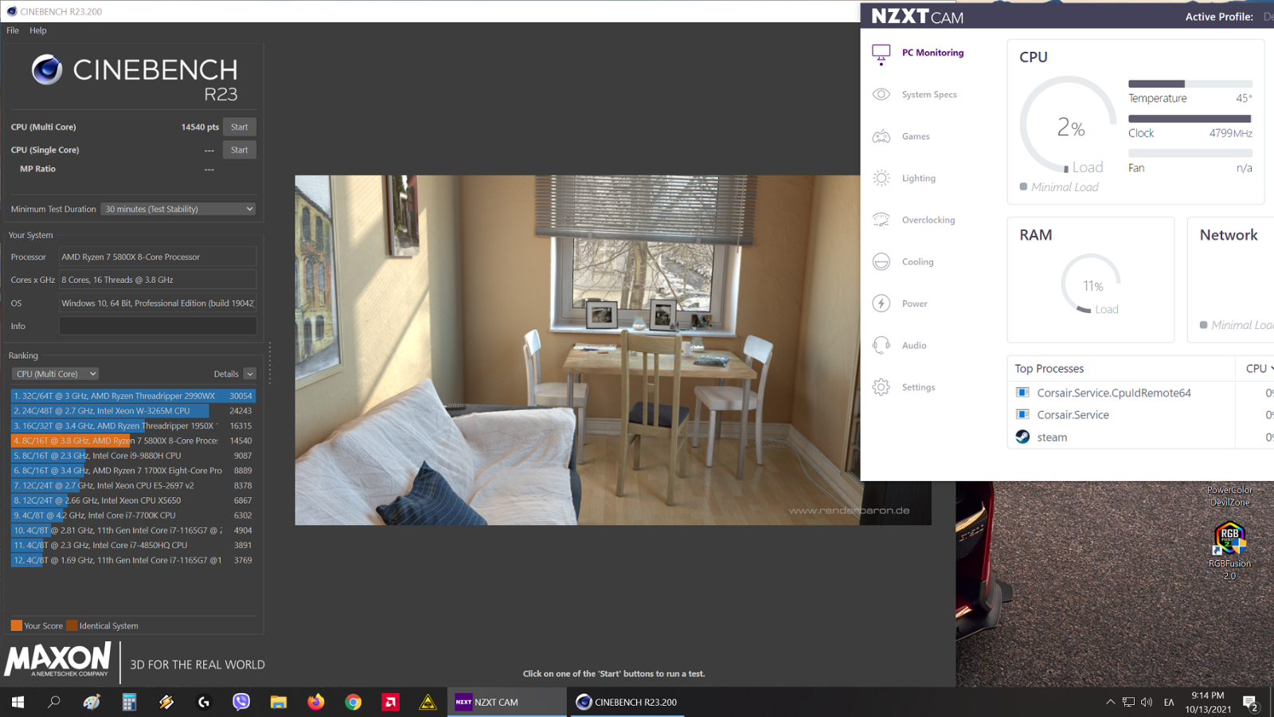This screenshot has width=1274, height=717.
Task: Click the empty Info input field
Action: [x=158, y=326]
